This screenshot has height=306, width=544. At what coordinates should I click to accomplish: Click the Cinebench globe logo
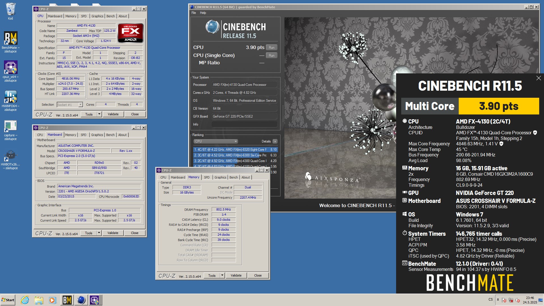point(212,27)
